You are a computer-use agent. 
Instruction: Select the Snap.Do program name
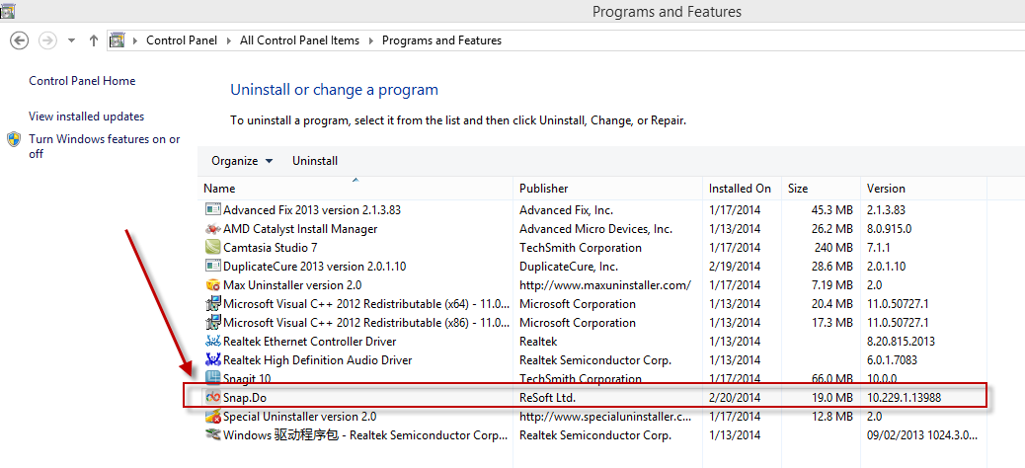pyautogui.click(x=245, y=398)
